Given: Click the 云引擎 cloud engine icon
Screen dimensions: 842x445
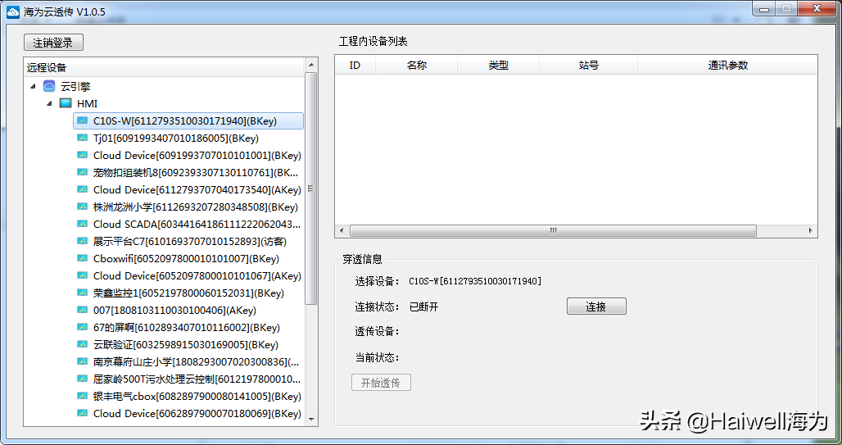Looking at the screenshot, I should tap(49, 86).
